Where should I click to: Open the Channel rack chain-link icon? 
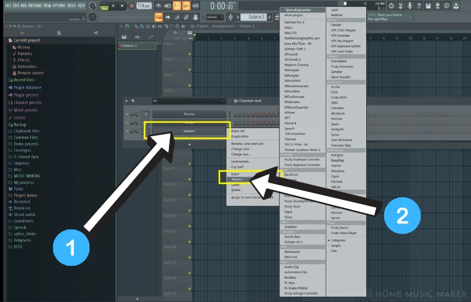pos(186,17)
